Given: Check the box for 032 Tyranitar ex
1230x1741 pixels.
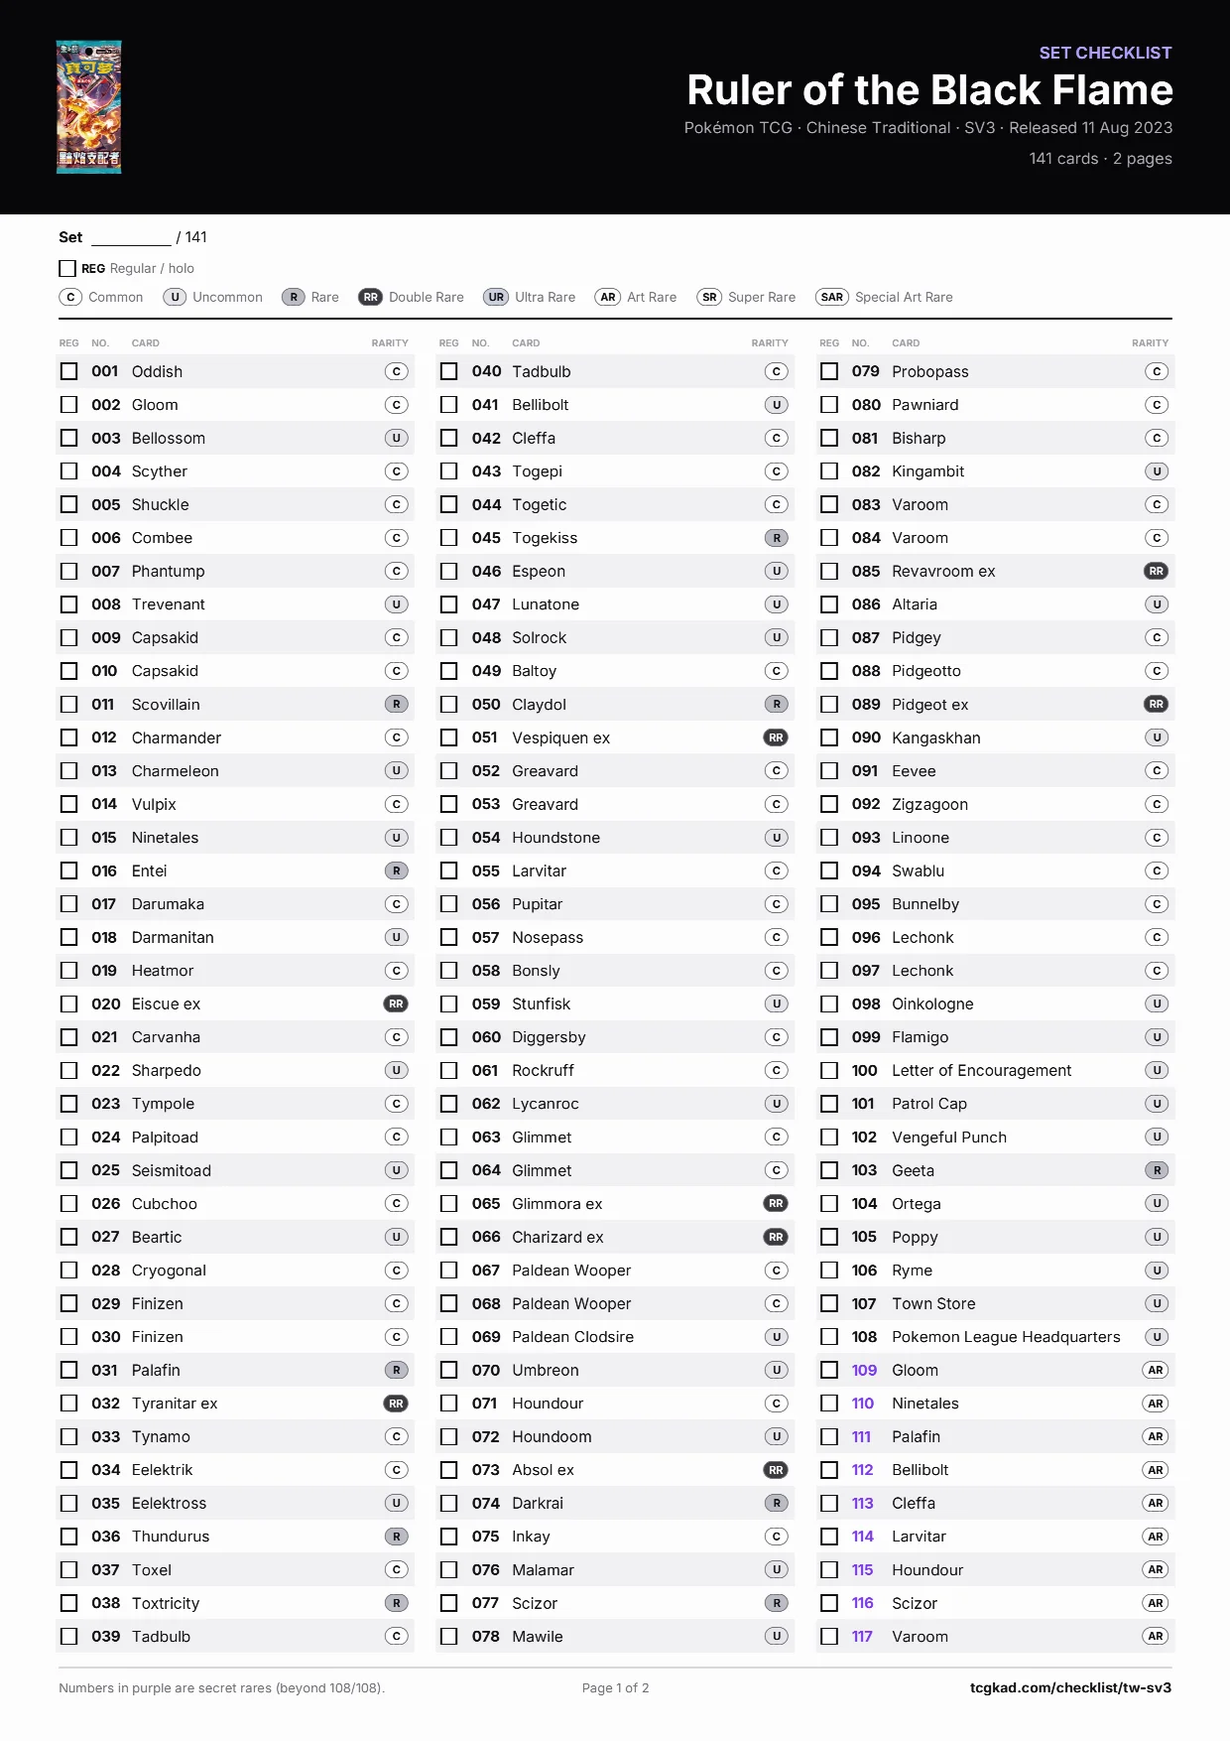Looking at the screenshot, I should pyautogui.click(x=68, y=1404).
